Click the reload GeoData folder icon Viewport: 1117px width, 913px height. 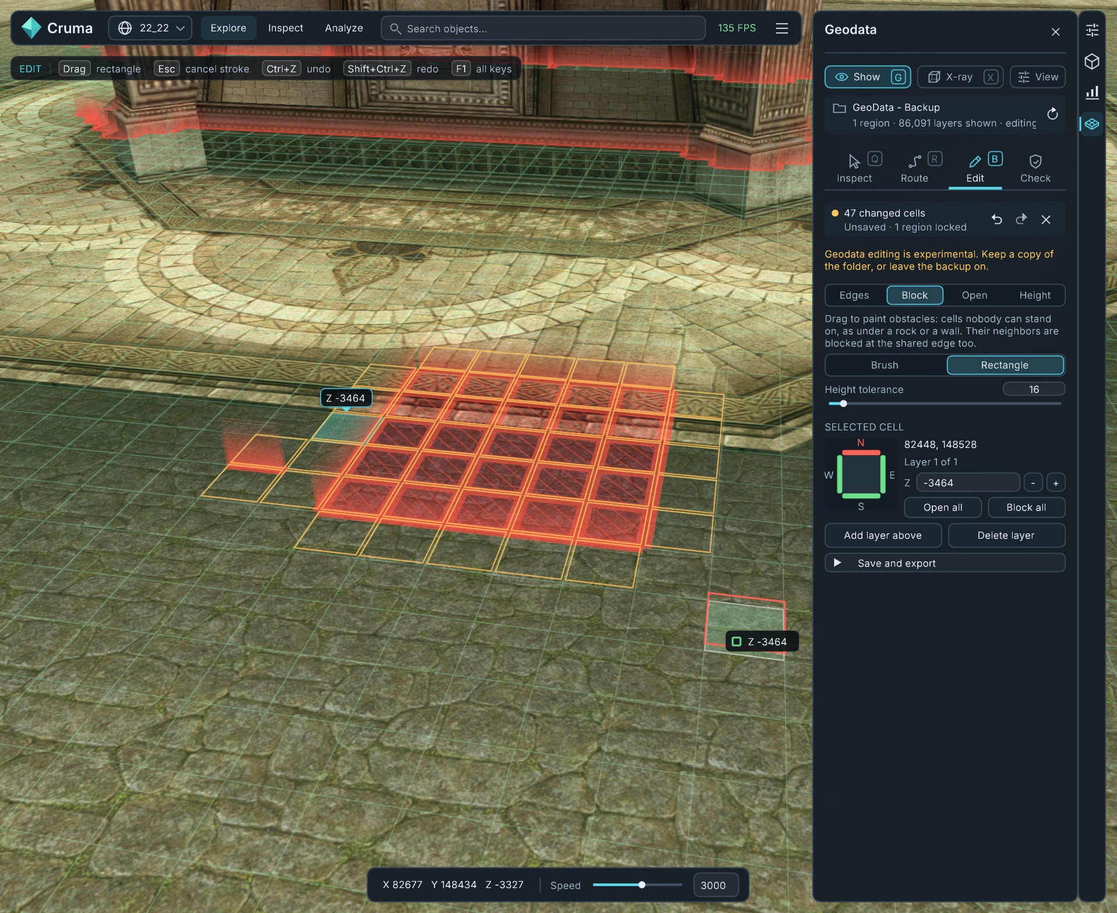[1052, 114]
